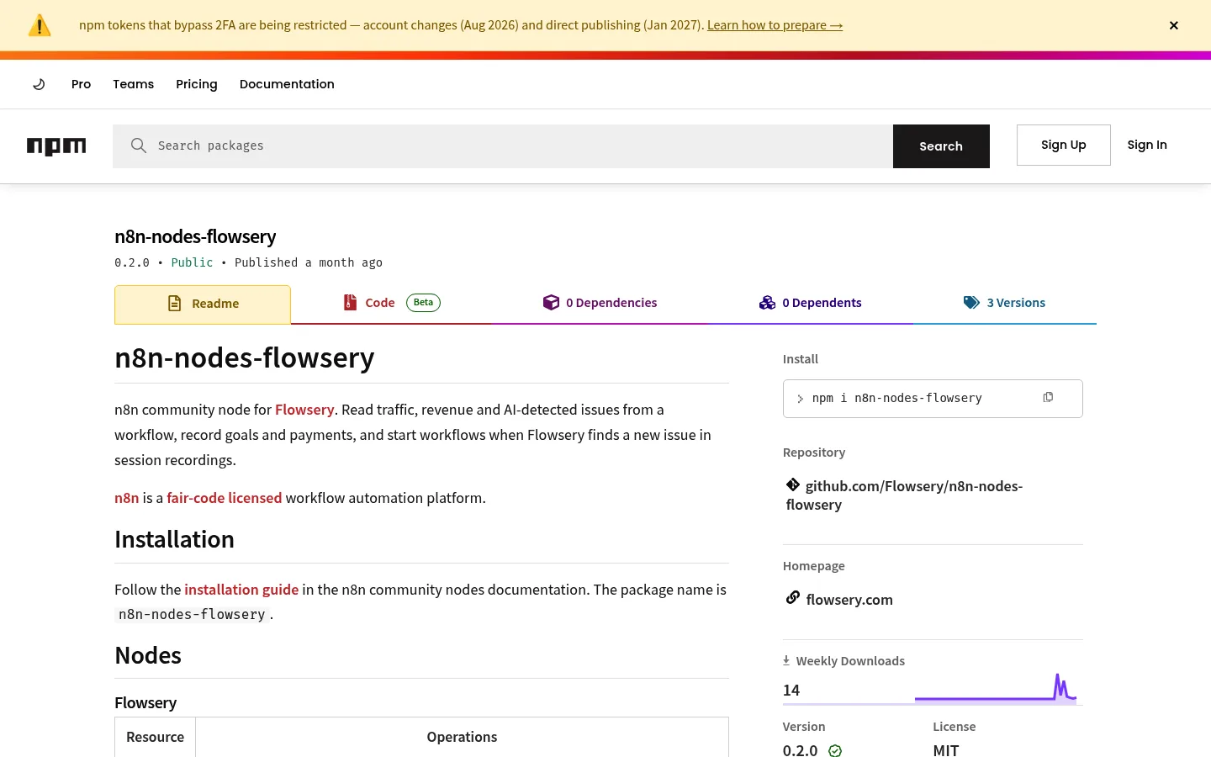
Task: Open the n8n link in the readme
Action: (127, 498)
